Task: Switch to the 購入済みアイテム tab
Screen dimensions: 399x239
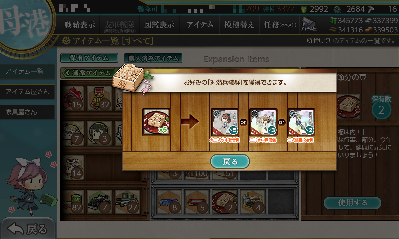Action: (153, 58)
